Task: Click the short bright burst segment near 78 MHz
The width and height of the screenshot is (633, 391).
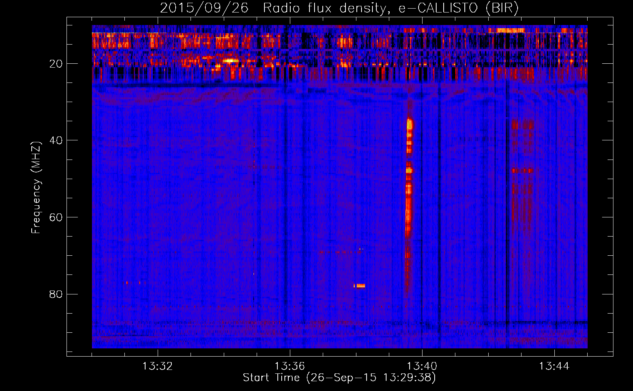Action: point(360,286)
